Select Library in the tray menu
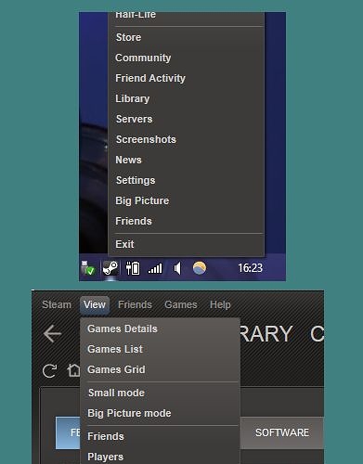Screen dimensions: 363x464 186,98
